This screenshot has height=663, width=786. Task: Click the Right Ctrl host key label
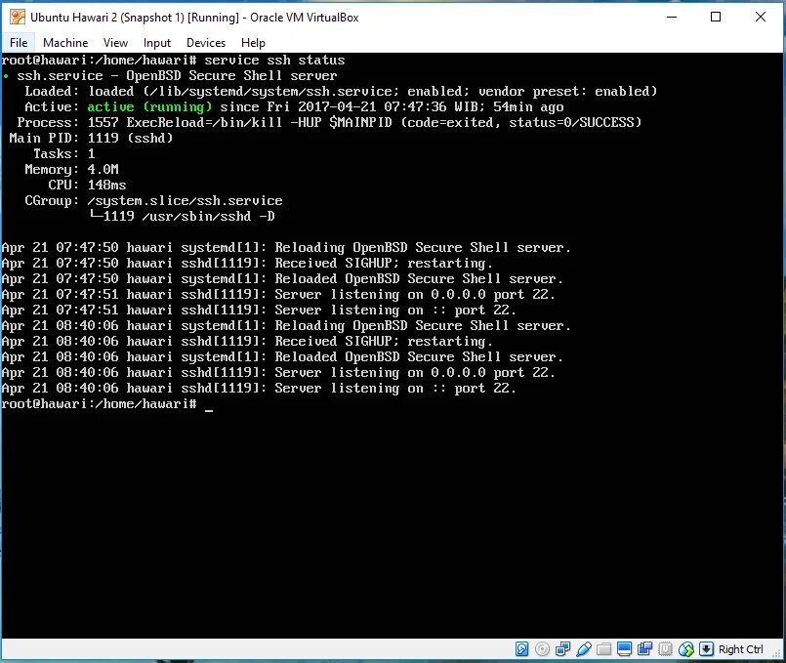(x=740, y=649)
